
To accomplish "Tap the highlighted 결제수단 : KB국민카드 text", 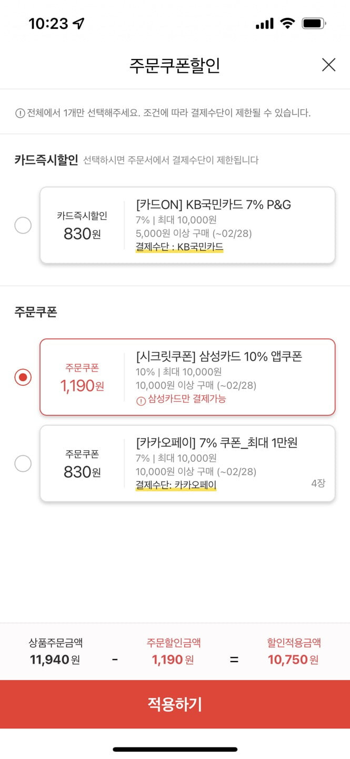I will click(x=179, y=246).
